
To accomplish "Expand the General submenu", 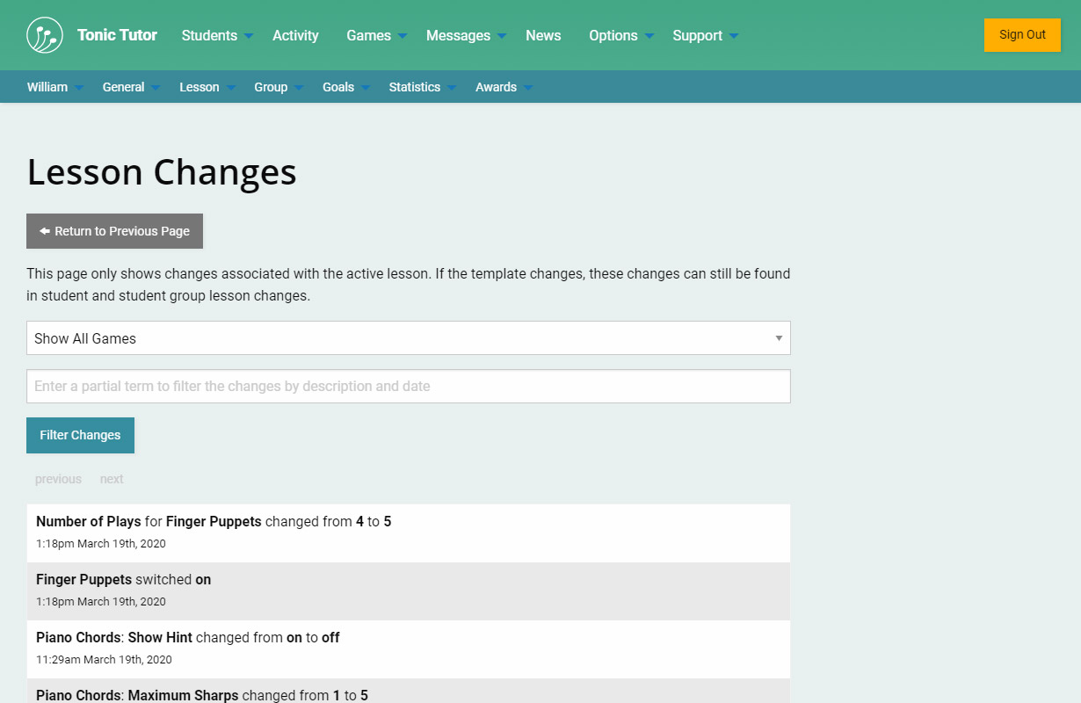I will coord(131,87).
